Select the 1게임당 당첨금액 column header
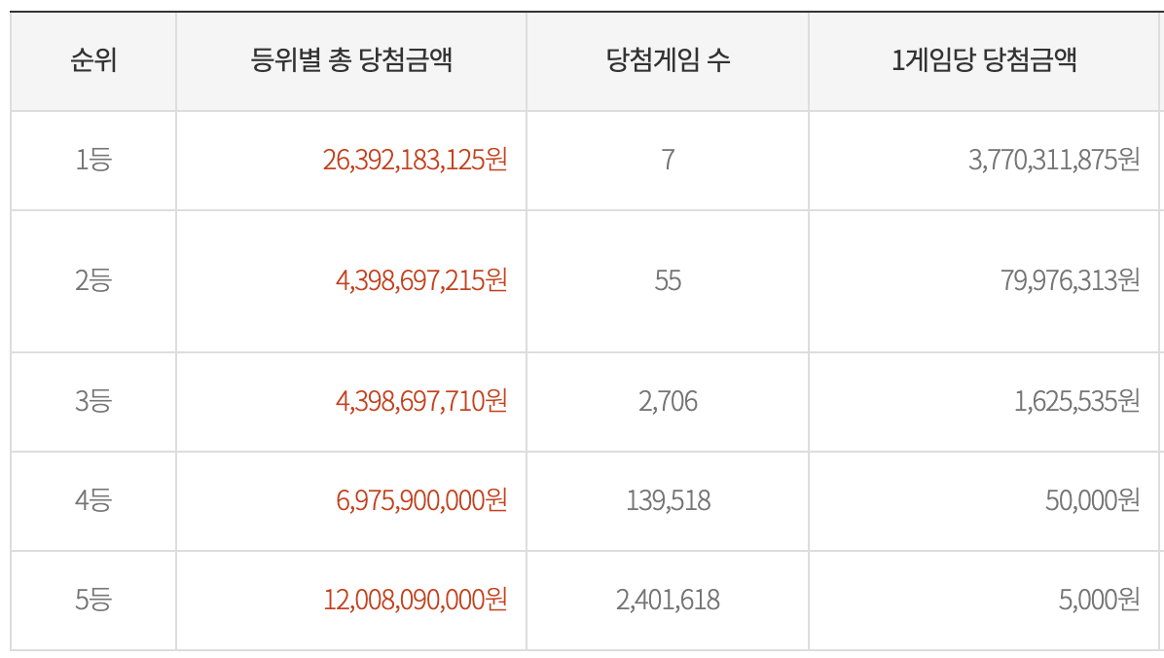Image resolution: width=1164 pixels, height=658 pixels. 984,61
